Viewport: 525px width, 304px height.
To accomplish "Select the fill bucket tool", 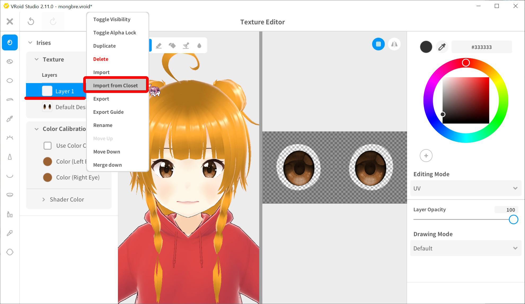I will click(172, 46).
